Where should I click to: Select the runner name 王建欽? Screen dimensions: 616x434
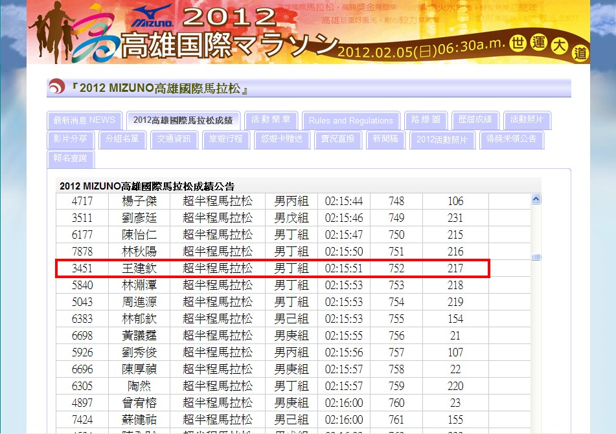[x=139, y=268]
